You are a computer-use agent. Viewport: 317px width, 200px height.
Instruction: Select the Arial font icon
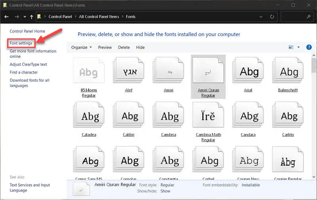[x=248, y=70]
